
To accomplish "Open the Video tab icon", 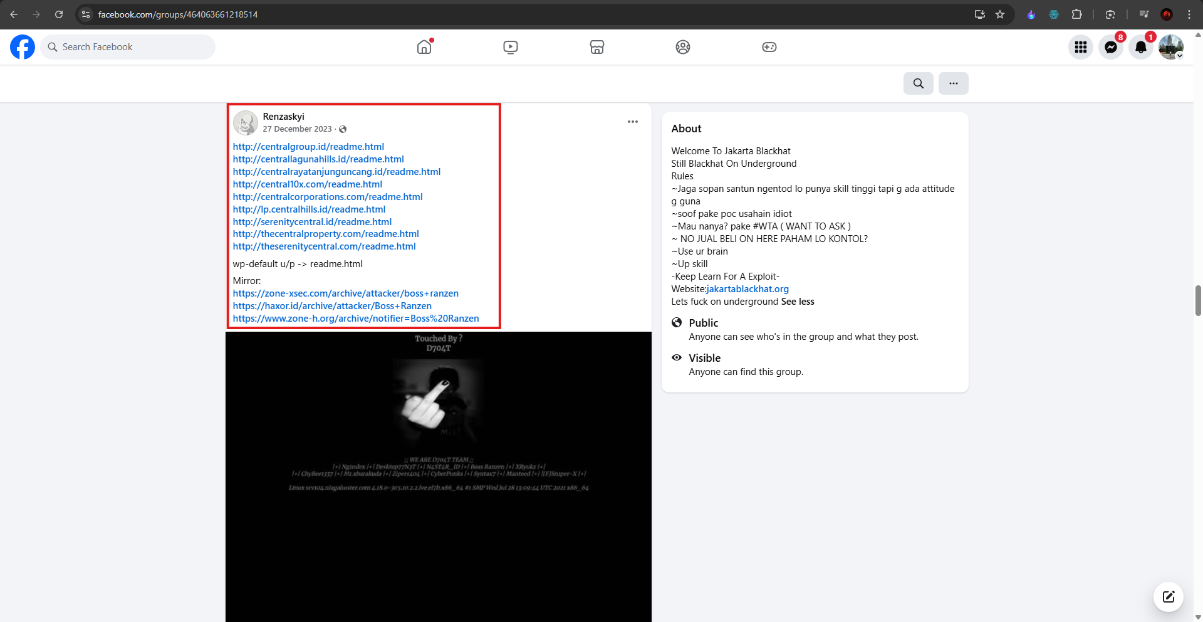I will pos(511,47).
